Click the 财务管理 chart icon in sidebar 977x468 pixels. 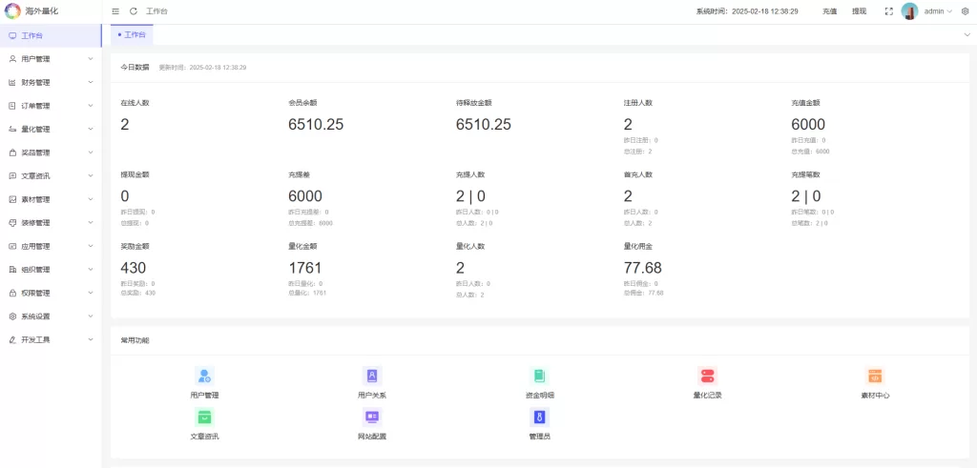[12, 82]
